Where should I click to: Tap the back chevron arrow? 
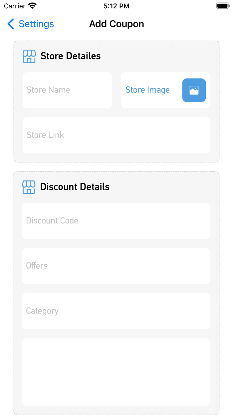[x=11, y=24]
